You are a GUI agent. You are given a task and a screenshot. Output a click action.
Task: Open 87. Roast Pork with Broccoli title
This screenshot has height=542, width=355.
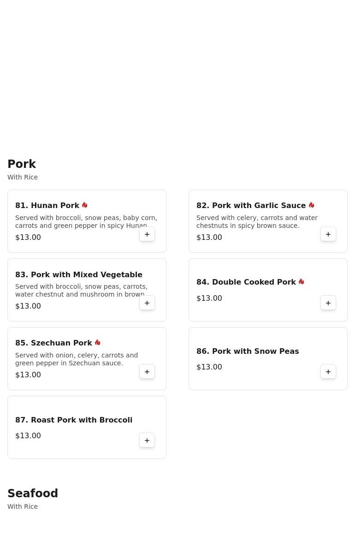click(x=74, y=420)
